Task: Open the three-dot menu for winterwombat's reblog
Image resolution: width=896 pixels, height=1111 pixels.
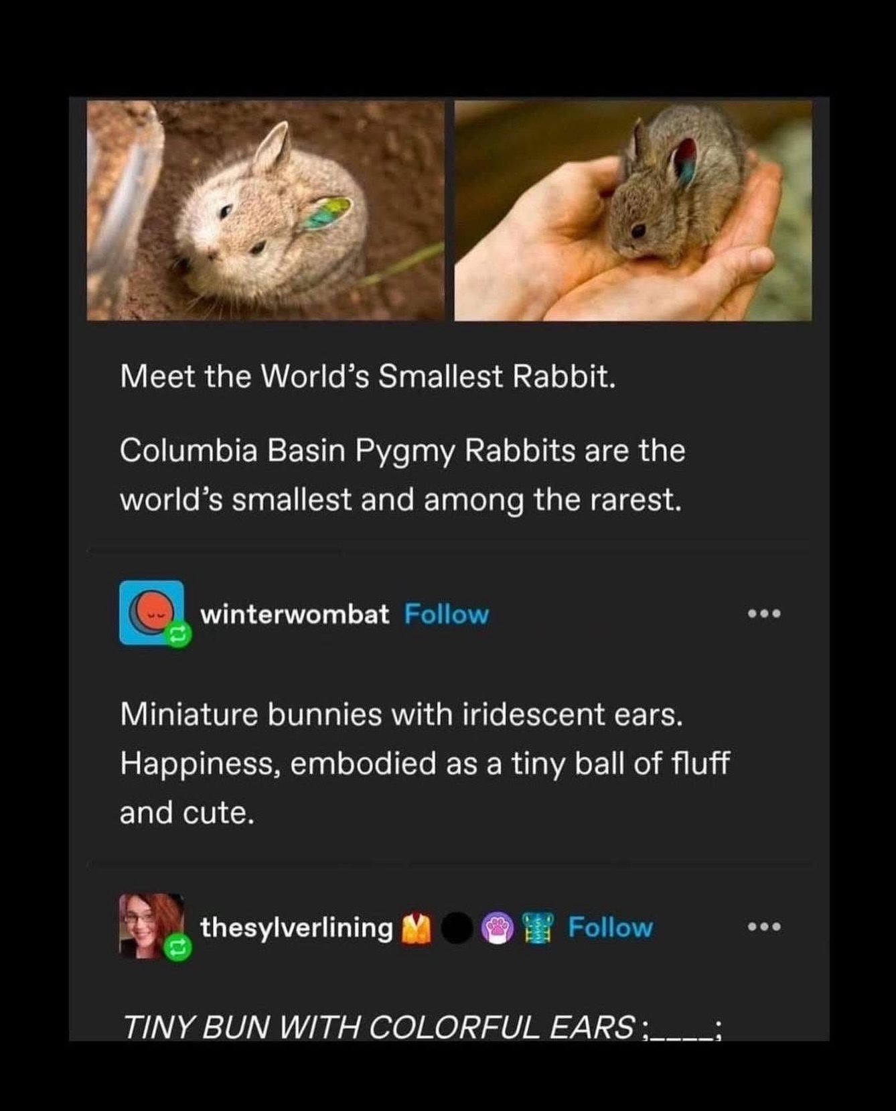Action: [x=765, y=614]
